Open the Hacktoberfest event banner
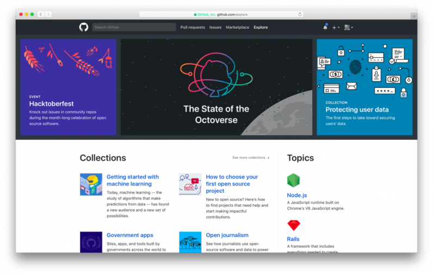 69,87
